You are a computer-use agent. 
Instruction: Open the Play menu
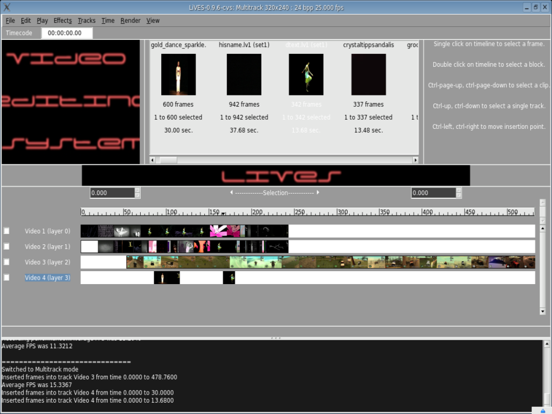click(x=42, y=20)
